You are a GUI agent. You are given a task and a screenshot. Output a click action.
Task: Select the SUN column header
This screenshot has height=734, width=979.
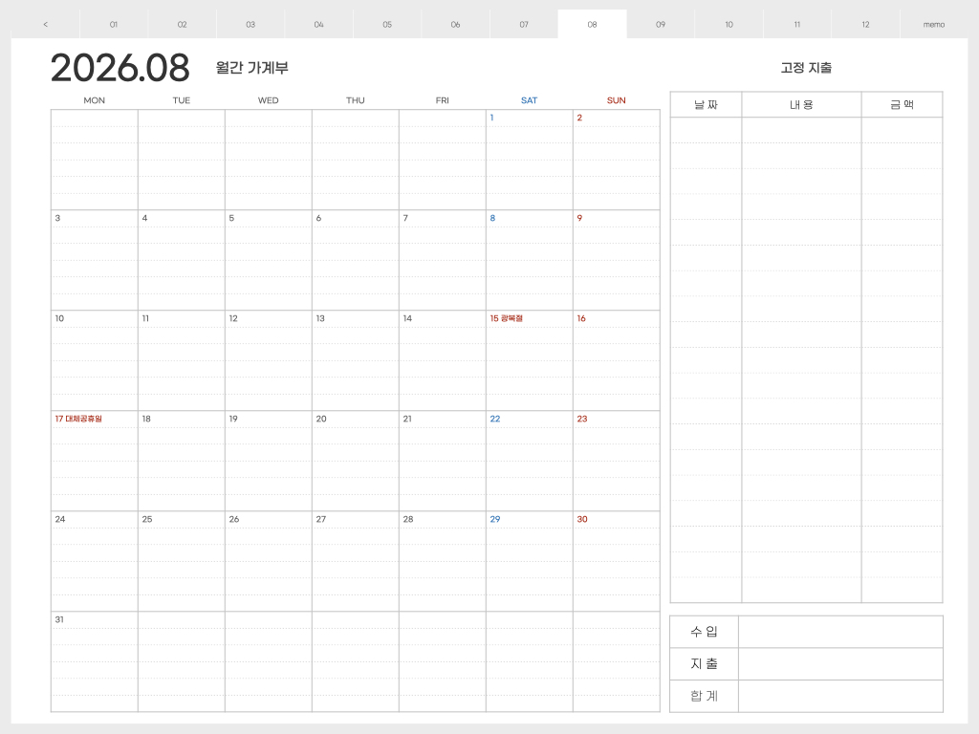click(x=617, y=99)
